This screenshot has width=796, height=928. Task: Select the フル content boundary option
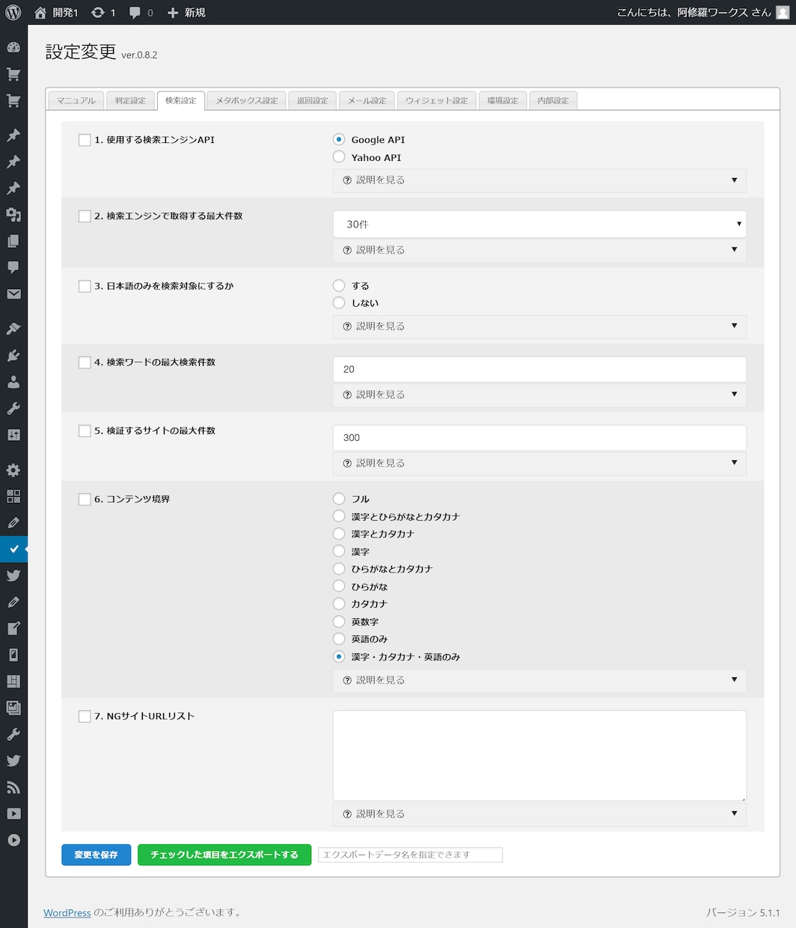[x=339, y=498]
